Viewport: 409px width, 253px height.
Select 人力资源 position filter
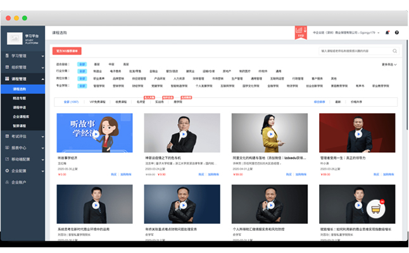(x=179, y=78)
